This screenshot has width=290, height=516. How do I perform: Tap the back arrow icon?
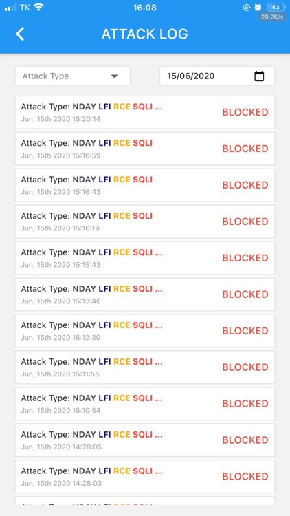click(x=20, y=34)
